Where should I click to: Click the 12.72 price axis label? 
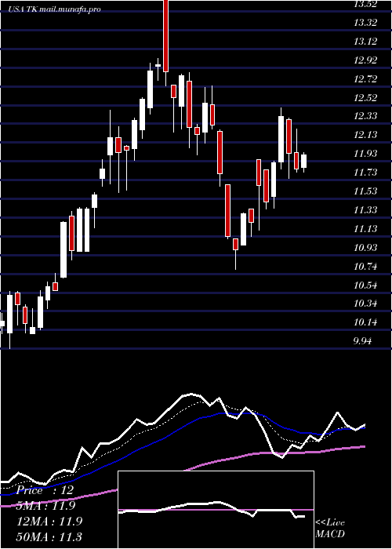click(x=365, y=79)
